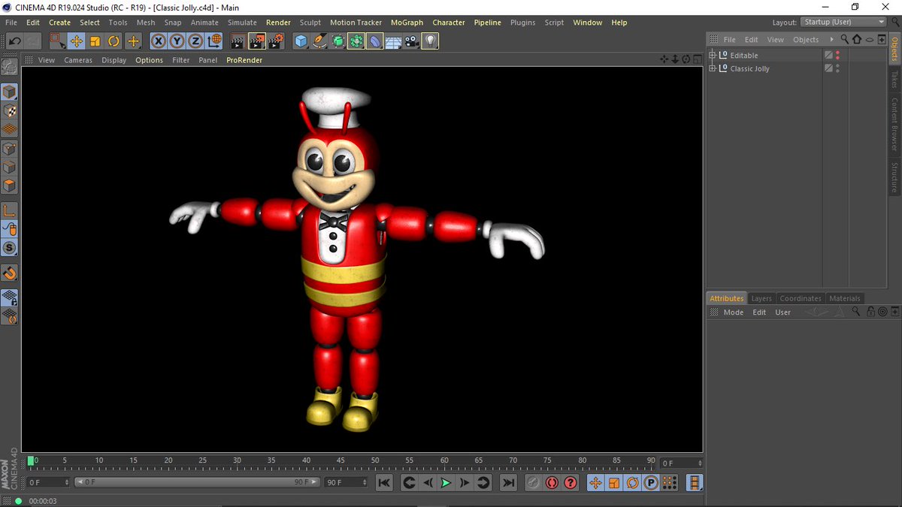Toggle the Y-axis lock
This screenshot has width=902, height=507.
pos(177,41)
